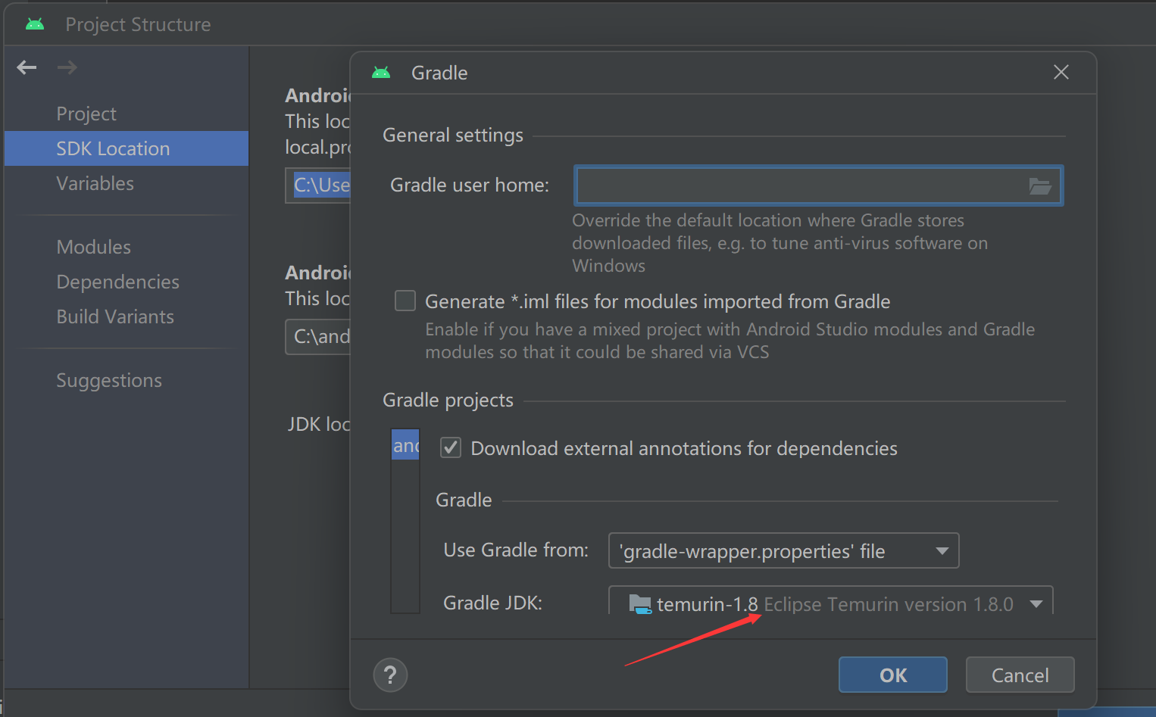The width and height of the screenshot is (1156, 717).
Task: Click the Android icon in Project Structure title
Action: [x=35, y=24]
